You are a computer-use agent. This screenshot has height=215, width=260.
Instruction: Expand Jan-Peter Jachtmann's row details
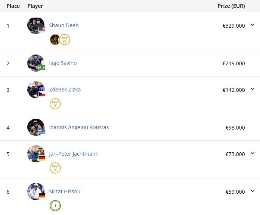253,153
